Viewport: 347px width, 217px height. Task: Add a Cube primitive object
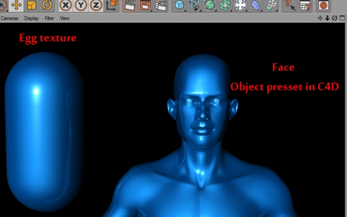click(179, 5)
